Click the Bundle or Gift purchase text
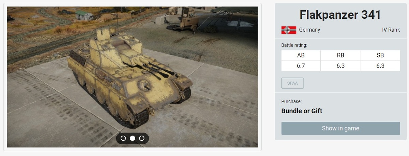The width and height of the screenshot is (409, 156). 302,111
